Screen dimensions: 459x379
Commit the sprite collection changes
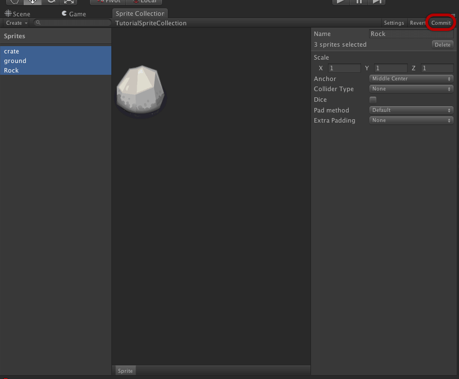coord(441,23)
